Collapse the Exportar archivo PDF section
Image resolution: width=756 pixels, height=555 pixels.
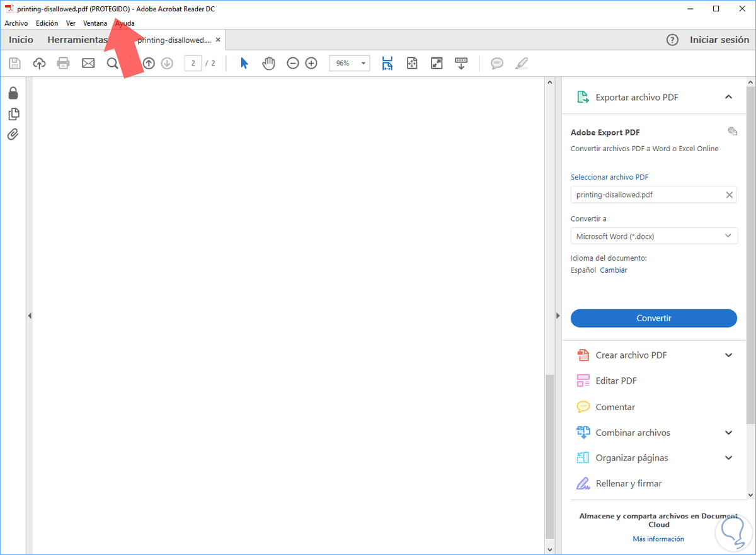(728, 97)
